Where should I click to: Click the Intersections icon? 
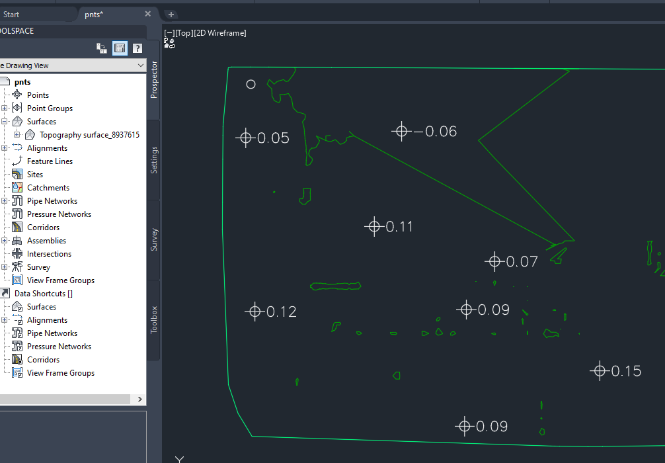pyautogui.click(x=17, y=253)
